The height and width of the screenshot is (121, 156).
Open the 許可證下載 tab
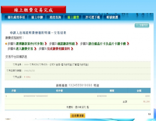[x=93, y=17]
